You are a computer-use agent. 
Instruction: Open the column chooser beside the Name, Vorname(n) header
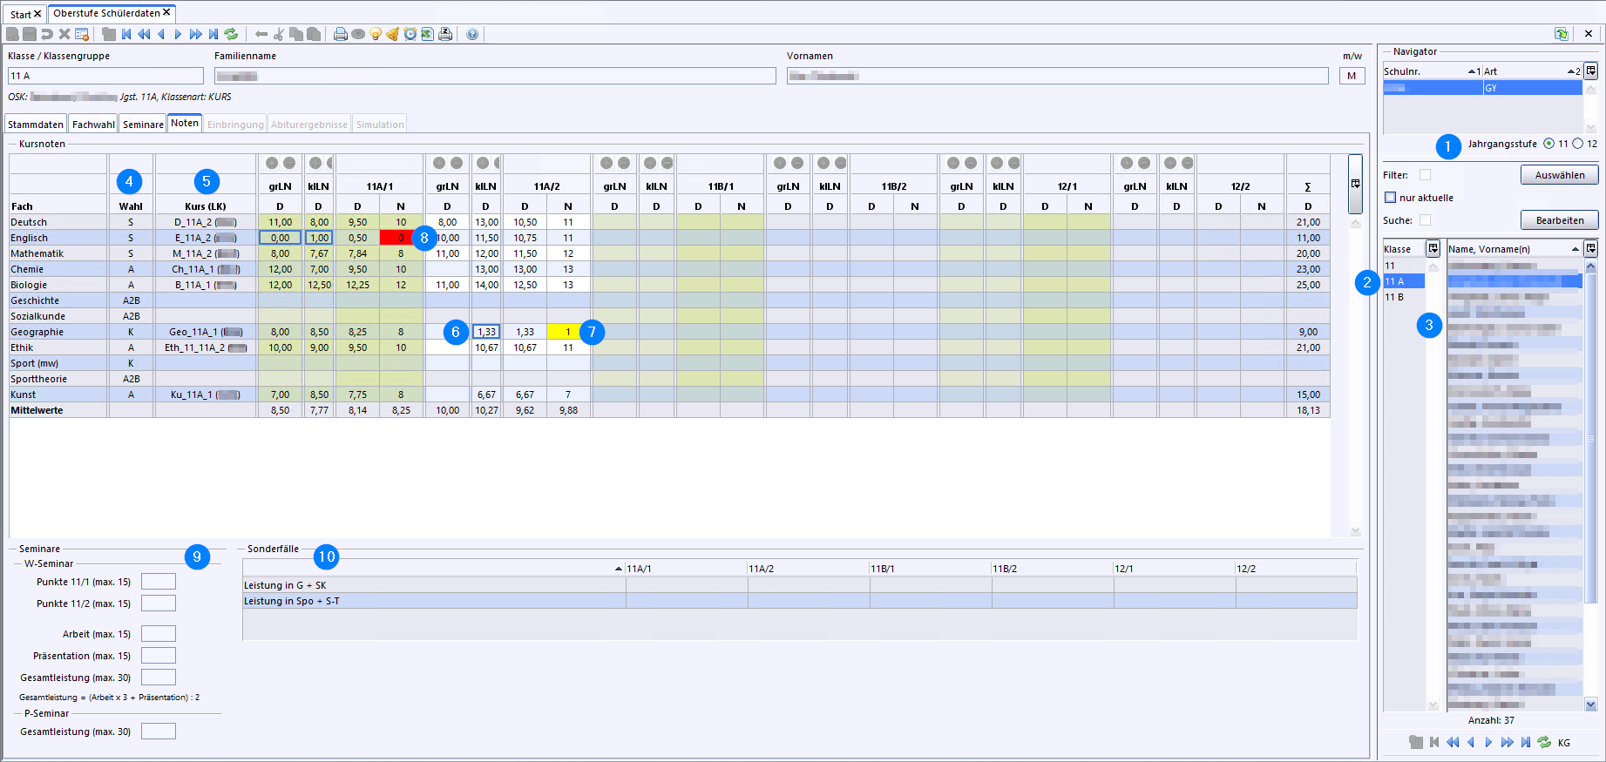1591,248
